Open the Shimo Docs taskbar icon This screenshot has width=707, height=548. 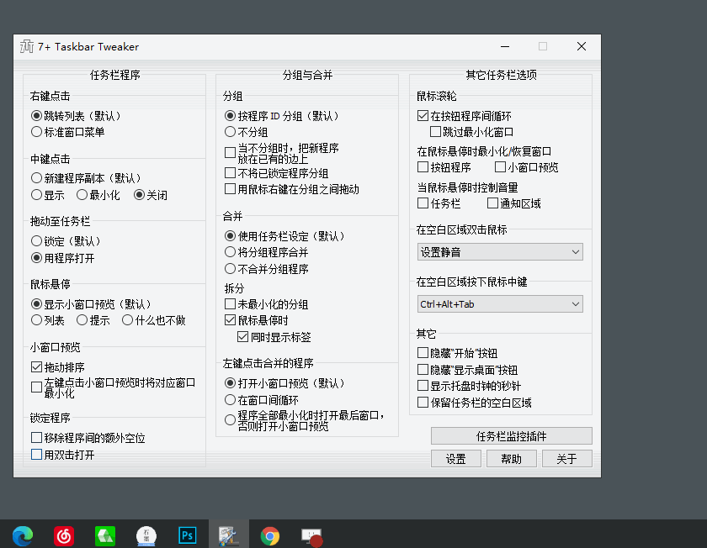point(146,535)
